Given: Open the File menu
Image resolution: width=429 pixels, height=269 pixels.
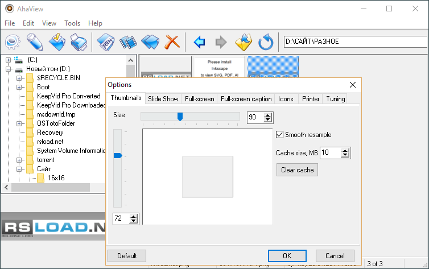Looking at the screenshot, I should tap(10, 23).
